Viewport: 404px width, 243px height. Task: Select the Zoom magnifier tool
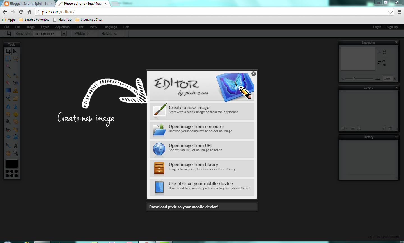click(16, 153)
